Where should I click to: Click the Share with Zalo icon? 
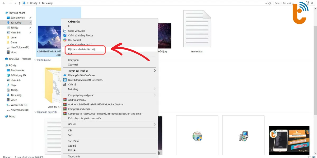(x=65, y=31)
